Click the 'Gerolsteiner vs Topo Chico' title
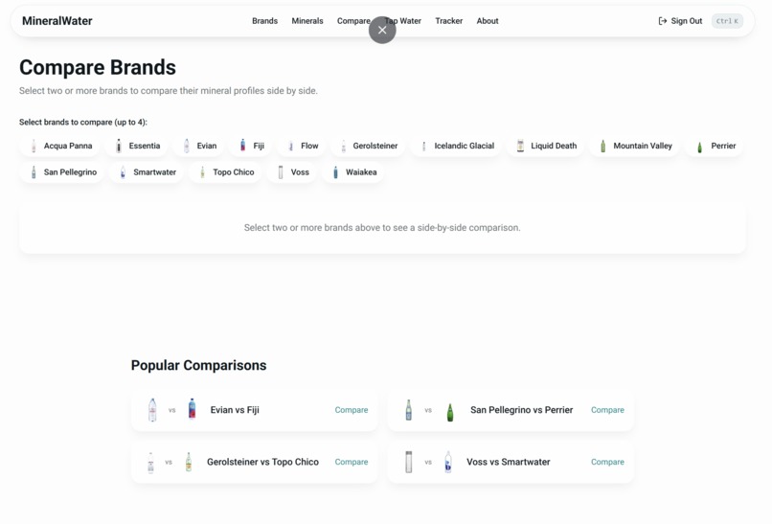Image resolution: width=772 pixels, height=524 pixels. pos(262,462)
